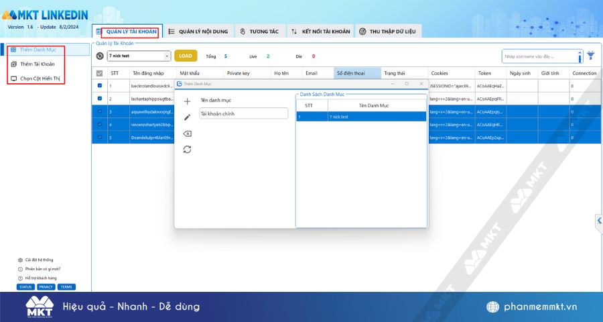Toggle the select-all checkbox in table header

pos(100,73)
